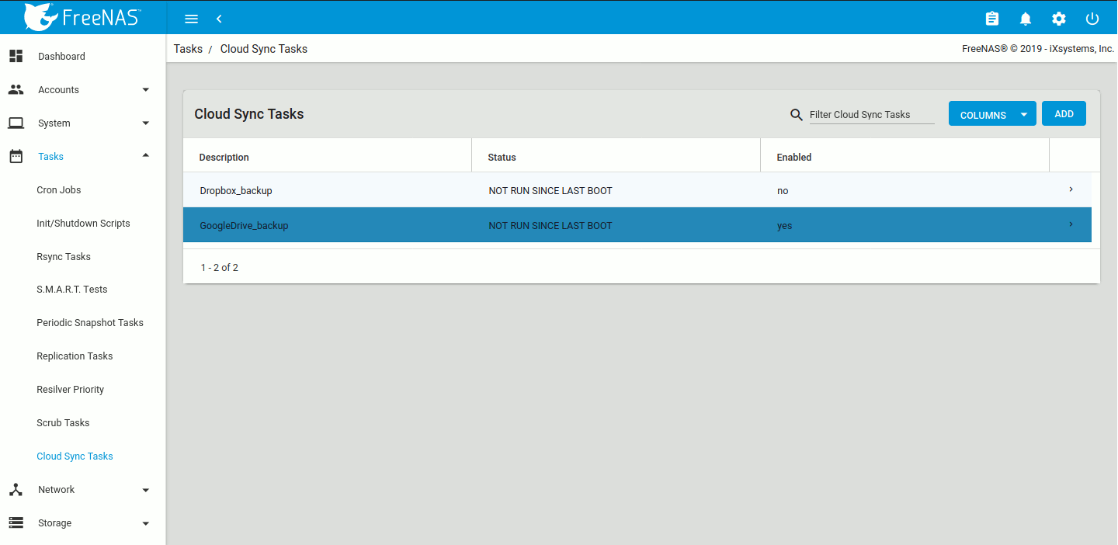Open Resilver Priority
The width and height of the screenshot is (1118, 545).
coord(70,389)
